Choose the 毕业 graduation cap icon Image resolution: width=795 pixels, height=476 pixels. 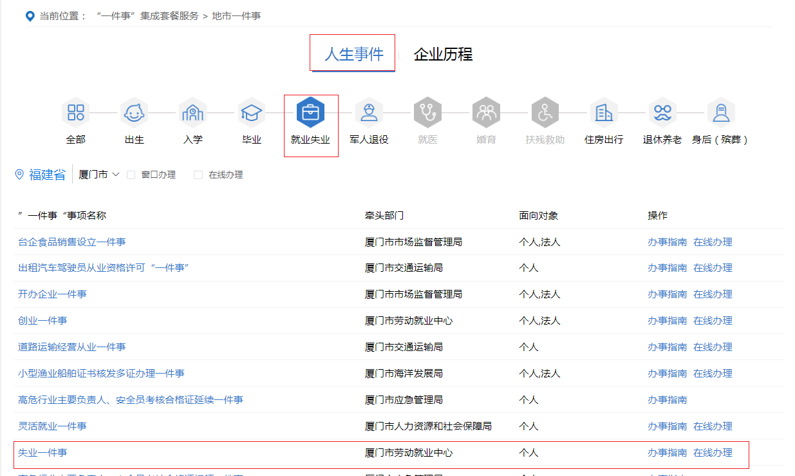[x=251, y=113]
